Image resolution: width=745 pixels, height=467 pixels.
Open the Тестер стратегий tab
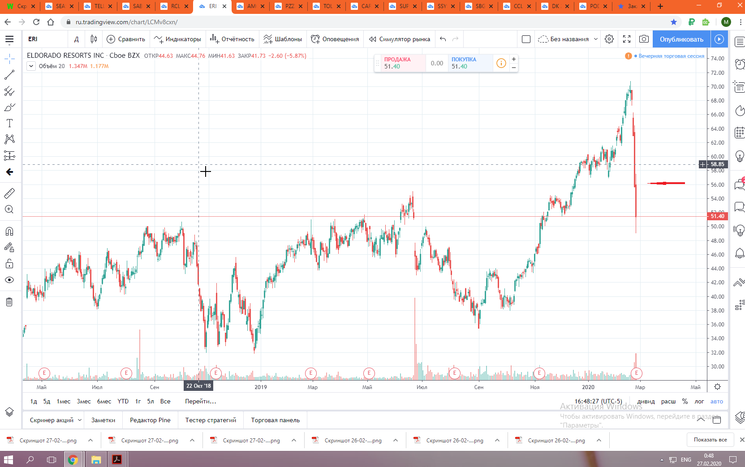(x=211, y=420)
